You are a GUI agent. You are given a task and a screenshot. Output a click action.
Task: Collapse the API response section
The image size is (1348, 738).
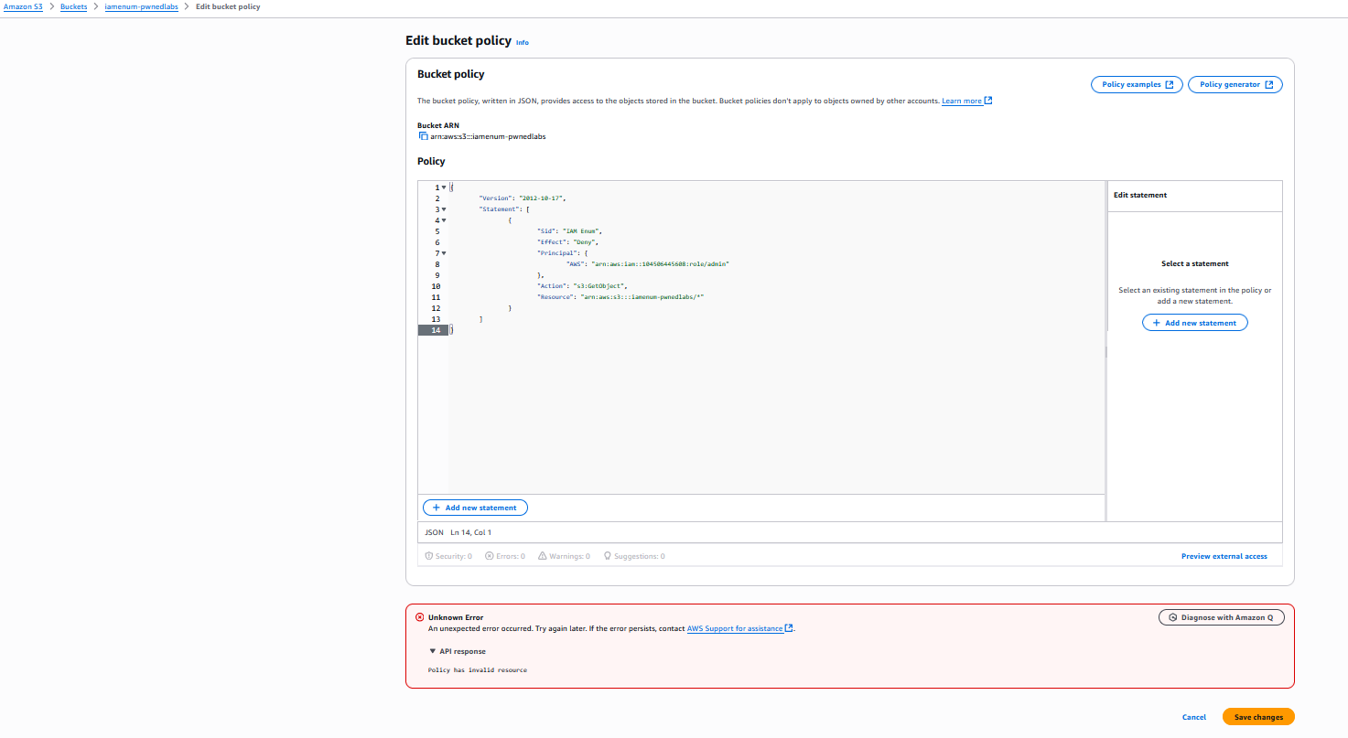(x=458, y=651)
